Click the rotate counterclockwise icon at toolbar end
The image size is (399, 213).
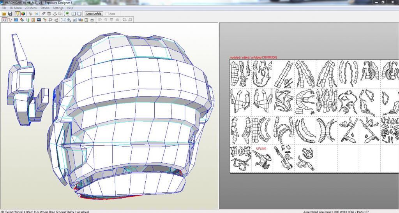pos(124,19)
